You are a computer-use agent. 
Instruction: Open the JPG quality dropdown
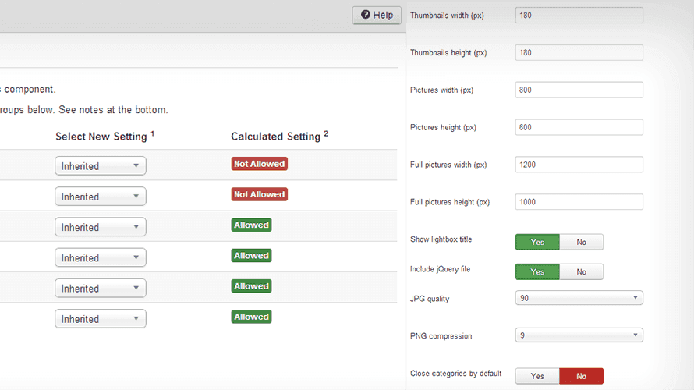coord(579,298)
